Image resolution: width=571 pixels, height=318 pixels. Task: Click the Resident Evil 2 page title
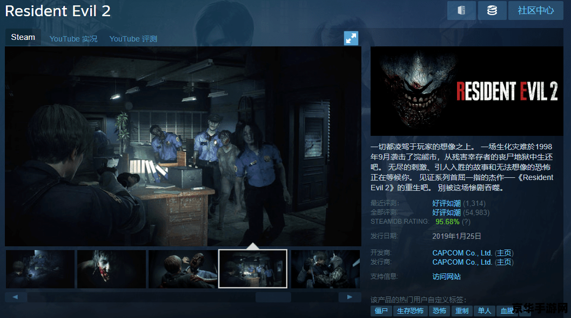point(58,11)
